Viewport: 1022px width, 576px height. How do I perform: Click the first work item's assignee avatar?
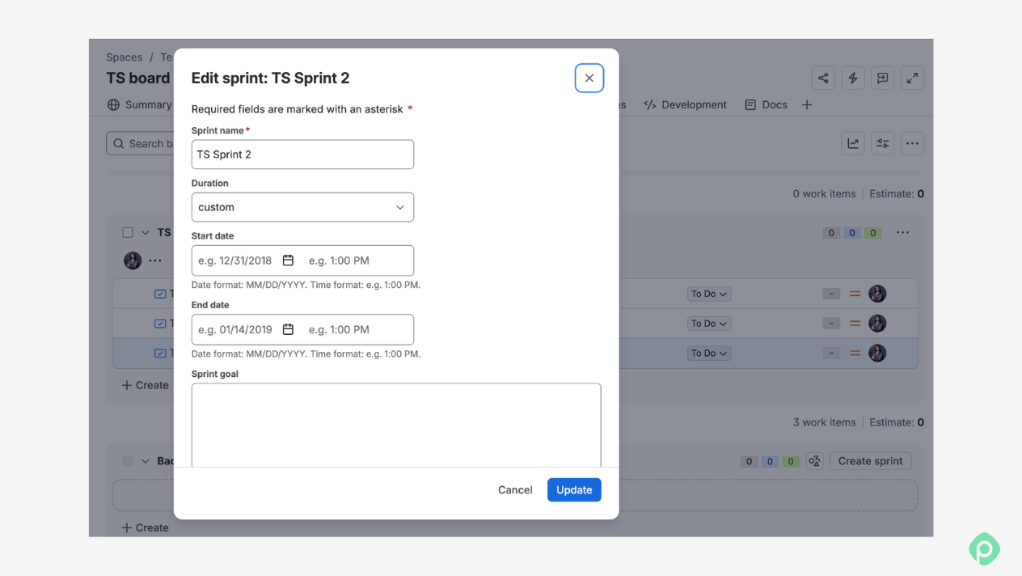[x=877, y=294]
